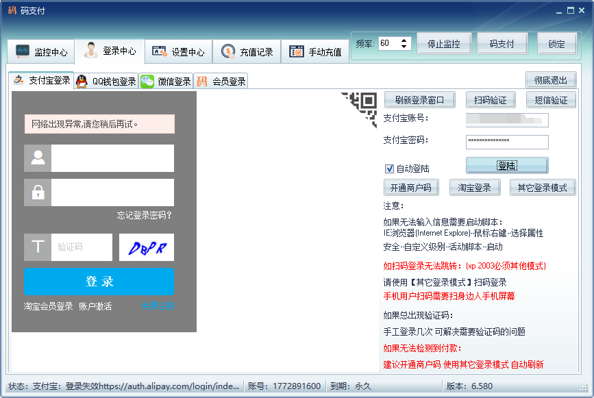Refresh the captcha image
Viewport: 594px width, 398px height.
[147, 247]
